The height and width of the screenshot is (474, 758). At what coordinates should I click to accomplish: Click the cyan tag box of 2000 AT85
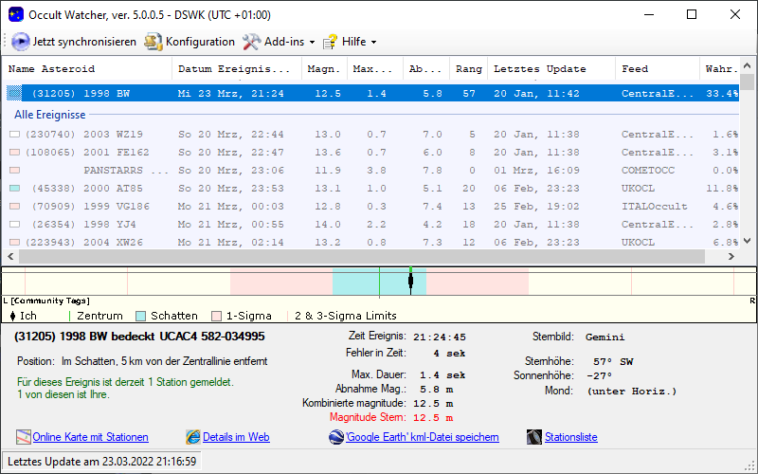click(x=14, y=189)
